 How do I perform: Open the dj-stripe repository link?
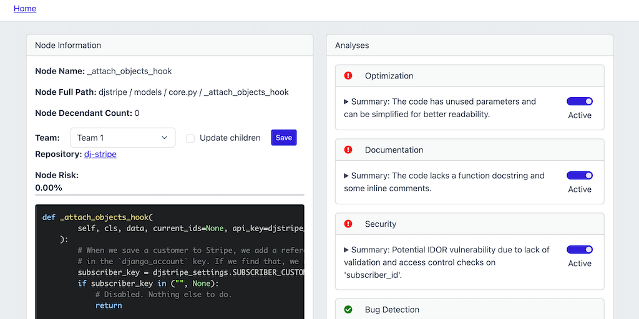(100, 154)
